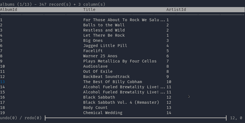This screenshot has width=245, height=123.
Task: Click the Title column header
Action: [x=89, y=10]
